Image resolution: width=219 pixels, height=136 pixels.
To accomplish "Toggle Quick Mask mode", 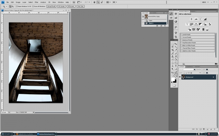I will pyautogui.click(x=174, y=85).
